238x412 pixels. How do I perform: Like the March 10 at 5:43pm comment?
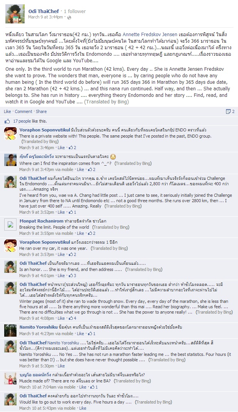(83, 408)
